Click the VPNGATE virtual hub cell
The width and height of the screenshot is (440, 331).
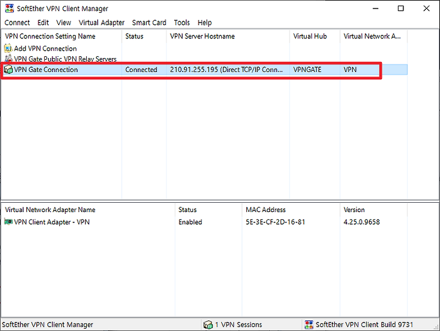coord(307,70)
